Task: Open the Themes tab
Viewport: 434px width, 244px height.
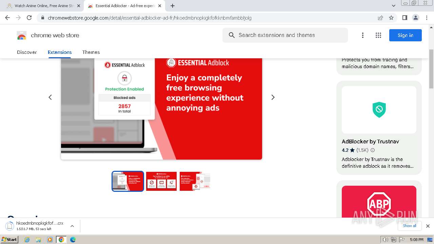Action: 91,52
